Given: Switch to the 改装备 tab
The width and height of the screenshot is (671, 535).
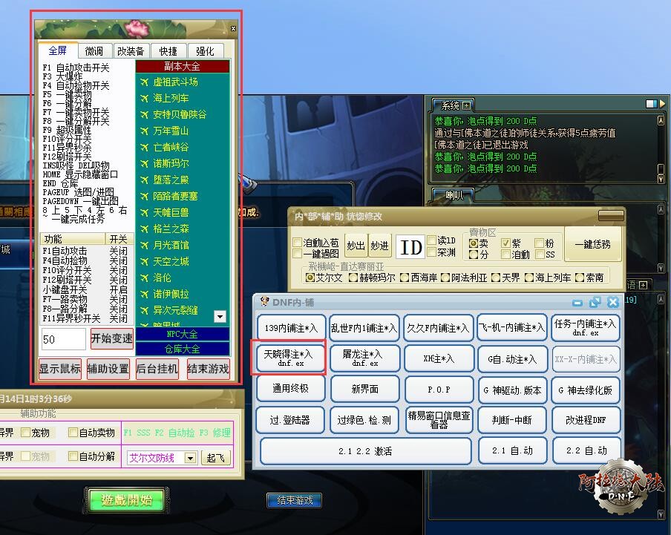Looking at the screenshot, I should click(131, 51).
